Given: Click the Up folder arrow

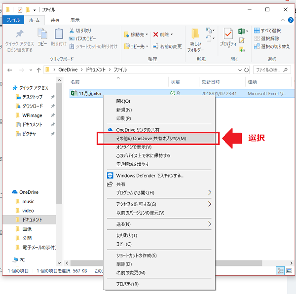Looking at the screenshot, I should (38, 70).
